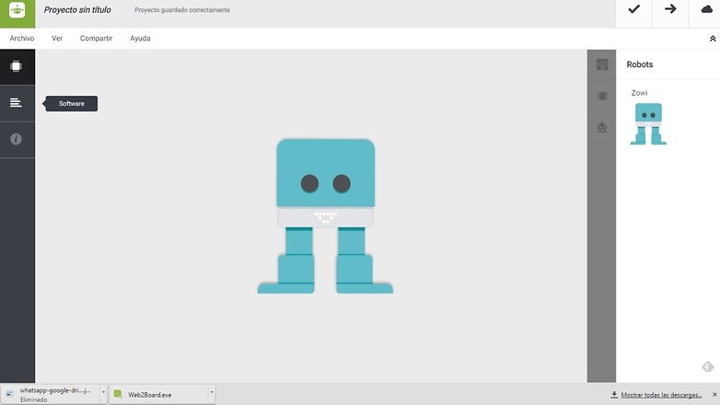Click the download arrow icon beside 'Mostrar todas'
The image size is (720, 405).
coord(614,395)
